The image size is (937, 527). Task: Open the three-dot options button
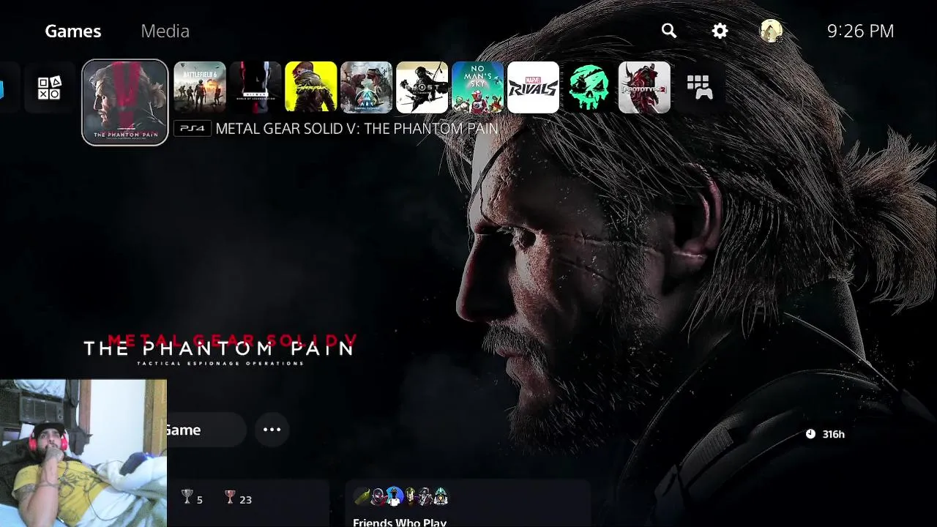[272, 430]
